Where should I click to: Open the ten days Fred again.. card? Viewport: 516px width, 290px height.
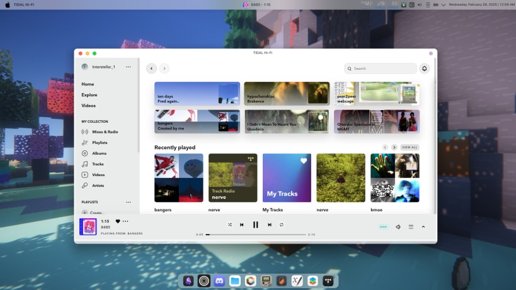(197, 94)
